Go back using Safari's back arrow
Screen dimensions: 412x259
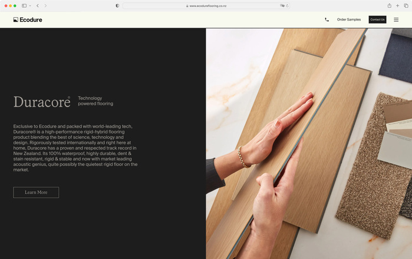38,5
